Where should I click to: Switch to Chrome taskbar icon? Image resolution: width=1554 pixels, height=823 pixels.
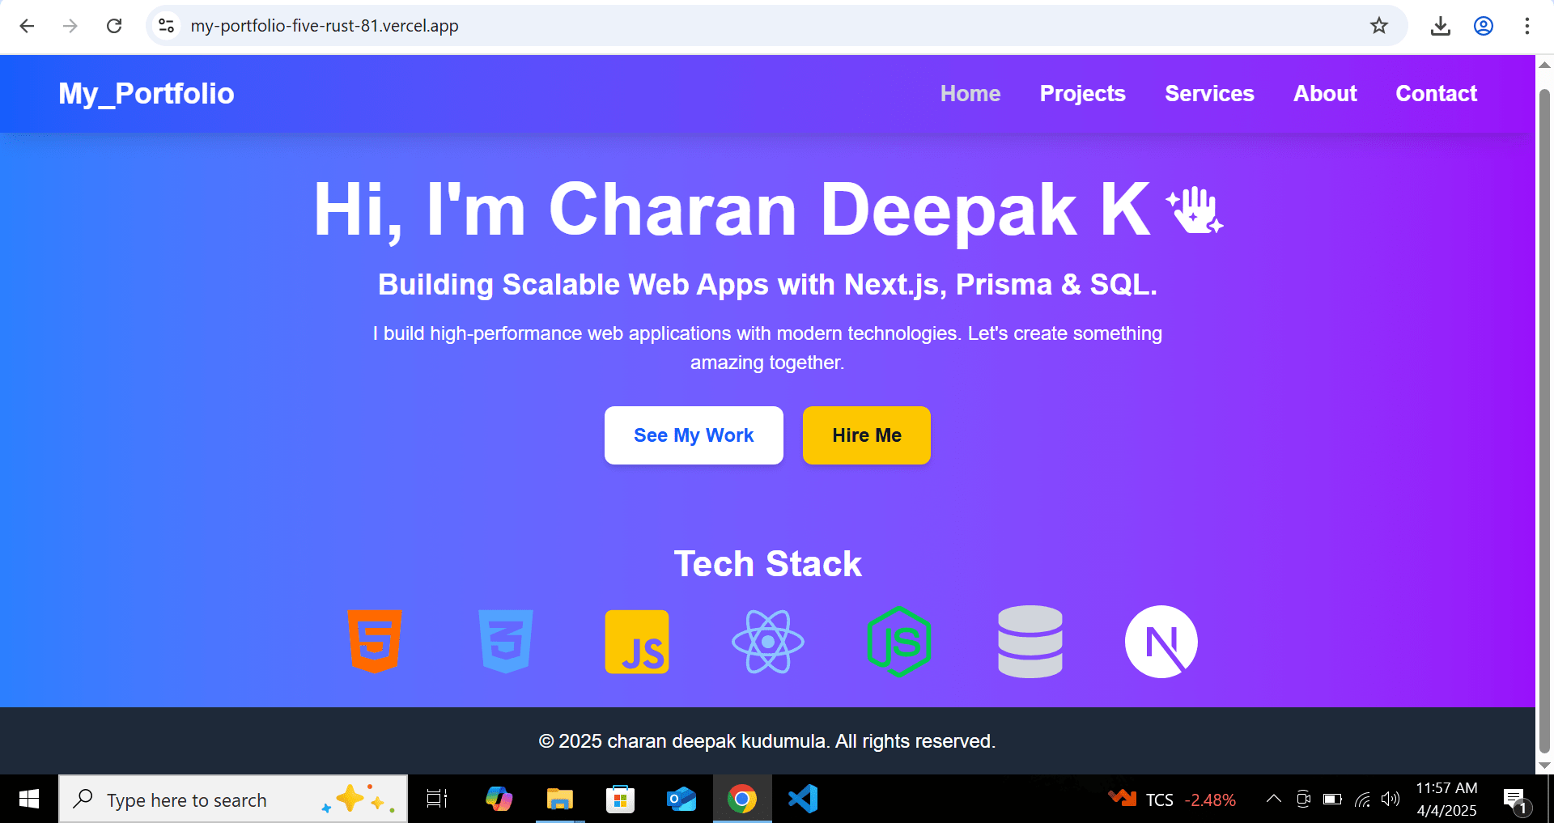pos(742,800)
